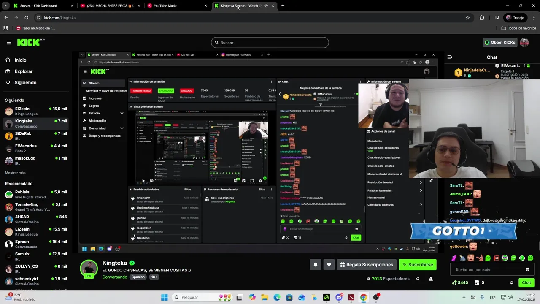Toggle the notification bell for Kingteka
This screenshot has height=304, width=540.
click(x=315, y=265)
